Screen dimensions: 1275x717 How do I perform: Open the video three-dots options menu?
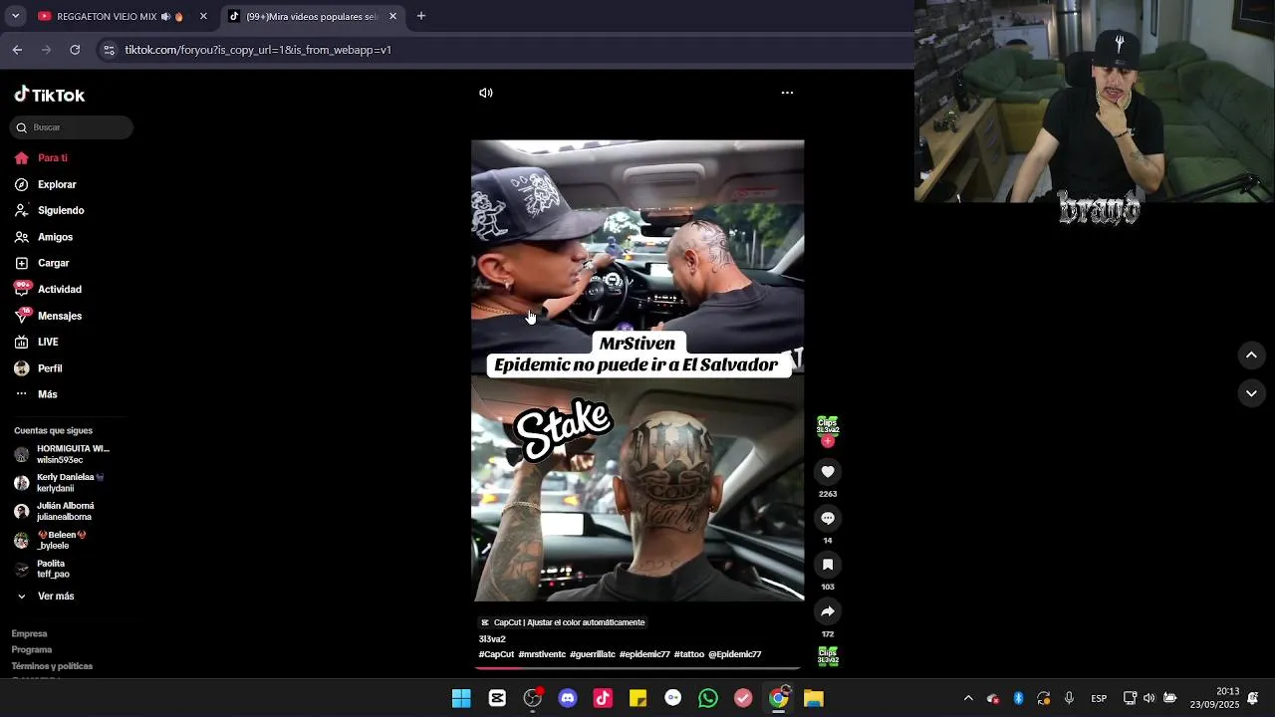pyautogui.click(x=787, y=93)
